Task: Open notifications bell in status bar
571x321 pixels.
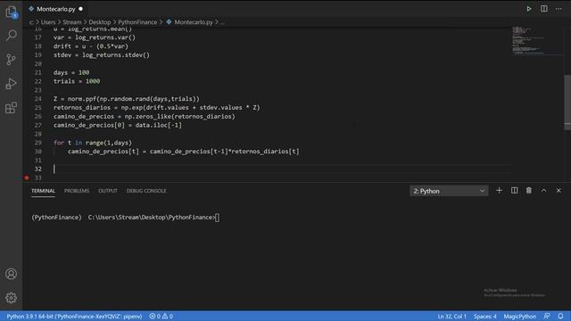Action: click(560, 316)
